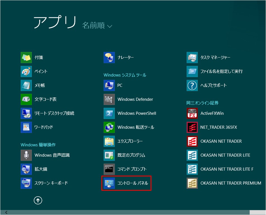Open the 付箋 sticky notes icon
The image size is (266, 215).
tap(26, 58)
